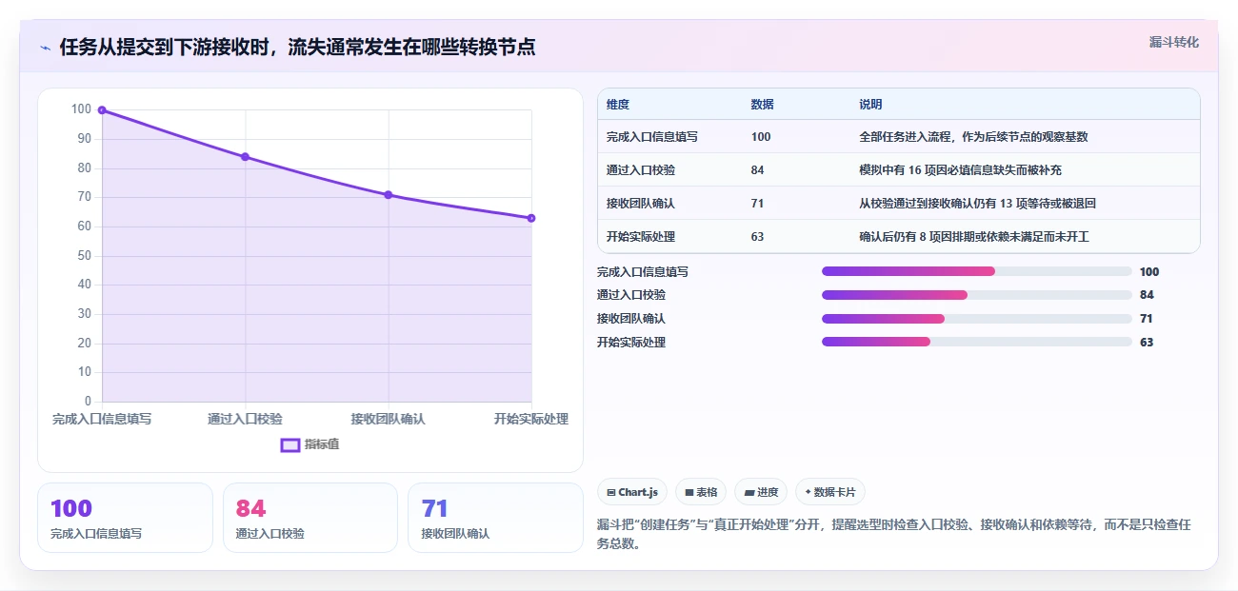This screenshot has height=591, width=1238.
Task: Select the chart data point at value 100
Action: (x=102, y=110)
